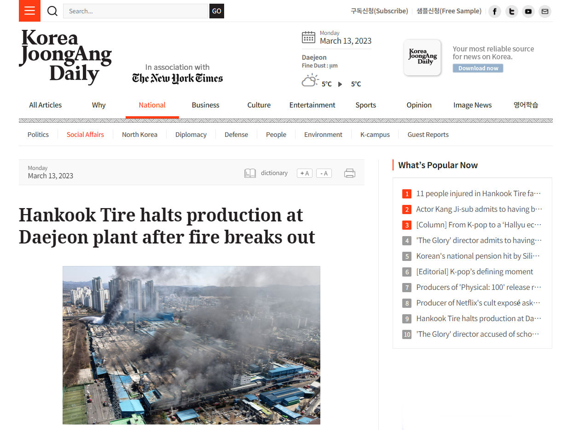Go to Politics subcategory

(x=38, y=135)
